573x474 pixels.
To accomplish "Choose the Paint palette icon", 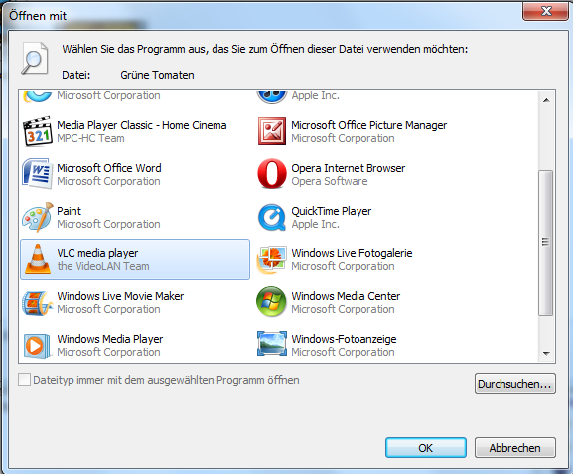I will 38,217.
